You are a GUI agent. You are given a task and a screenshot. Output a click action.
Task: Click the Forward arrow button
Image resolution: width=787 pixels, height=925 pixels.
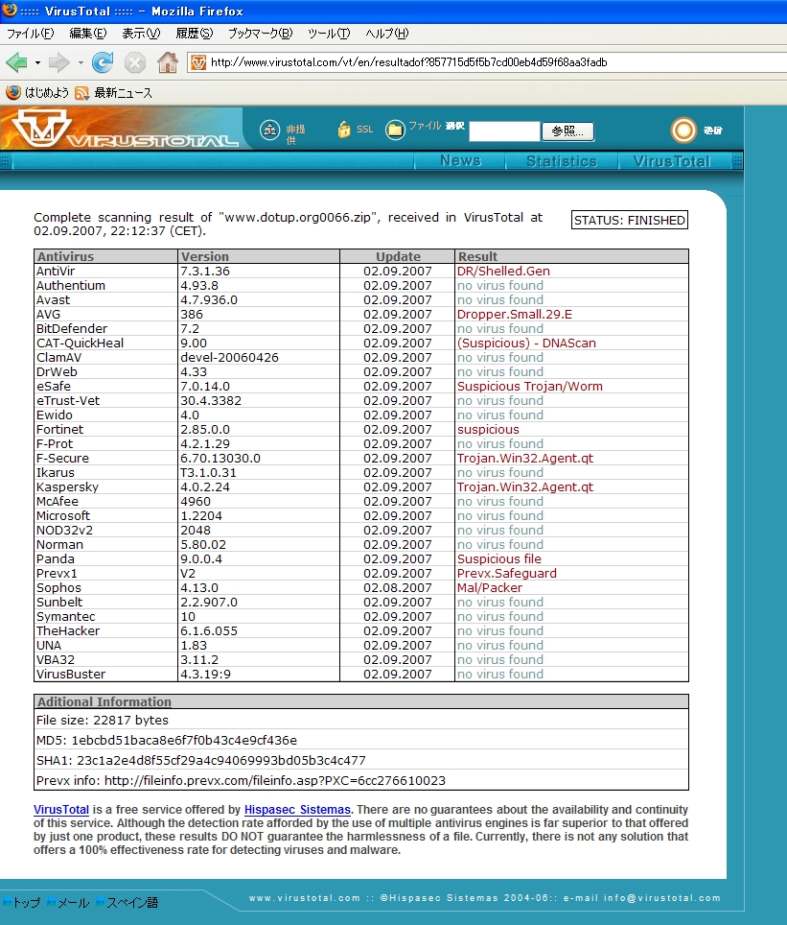(58, 63)
